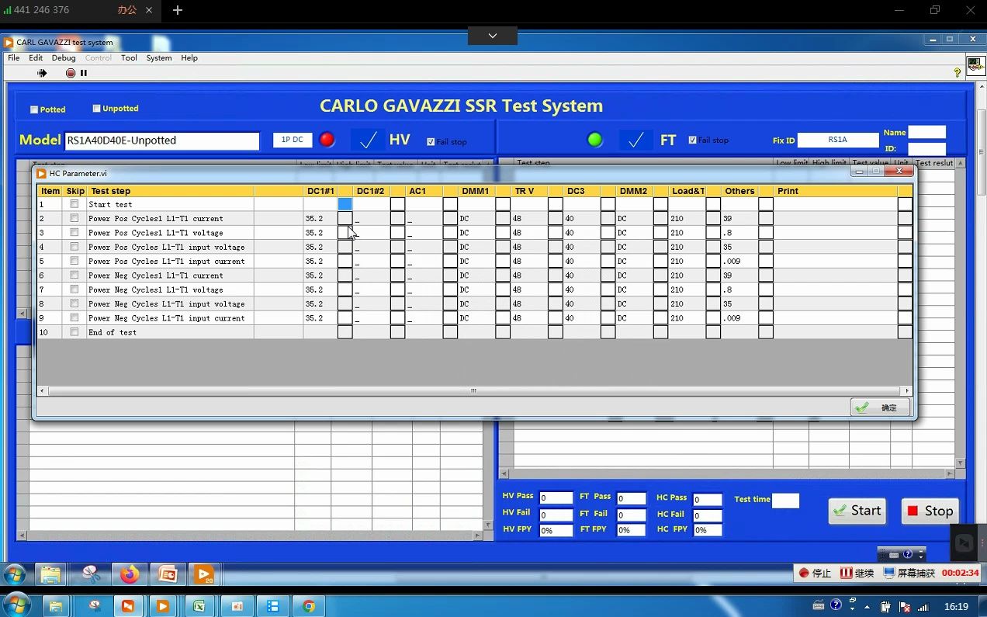Click the Name input field
Viewport: 987px width, 617px height.
point(927,132)
